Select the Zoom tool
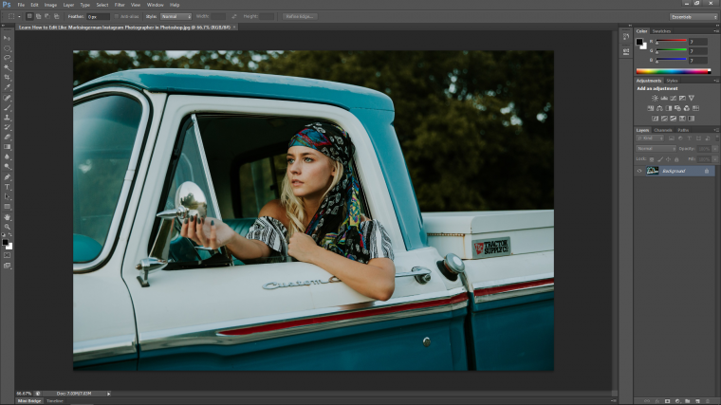The width and height of the screenshot is (721, 405). (7, 227)
